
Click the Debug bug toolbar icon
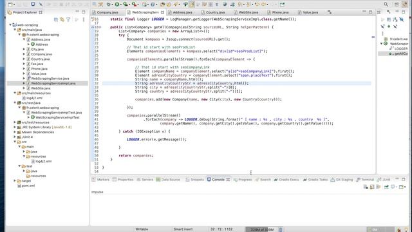pos(109,5)
